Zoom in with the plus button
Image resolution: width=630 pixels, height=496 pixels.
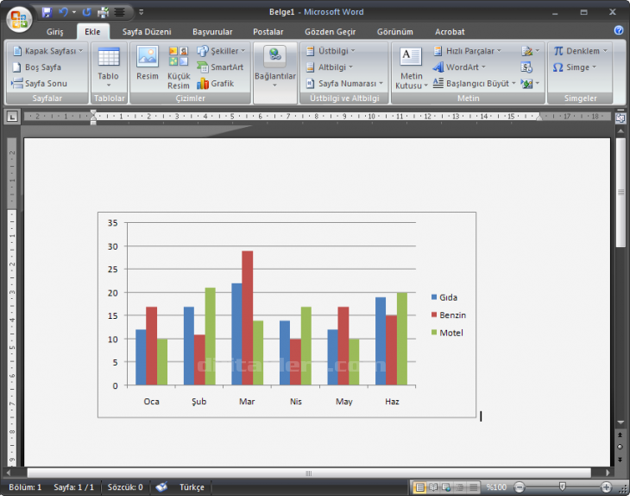606,487
